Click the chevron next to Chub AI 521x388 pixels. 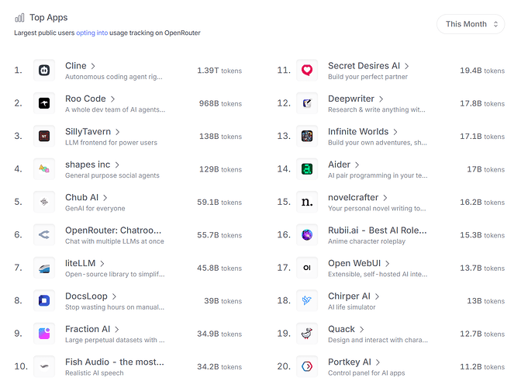click(x=105, y=198)
